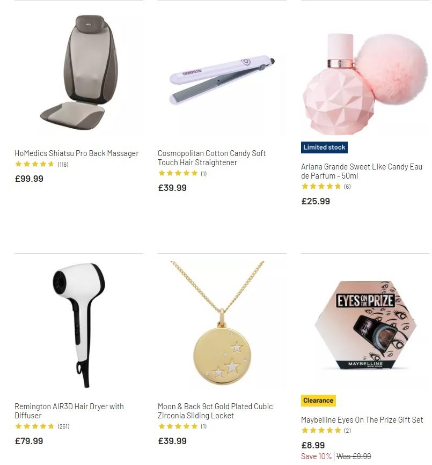Screen dimensions: 432x465
Task: Click the yellow Clearance badge
Action: click(318, 400)
